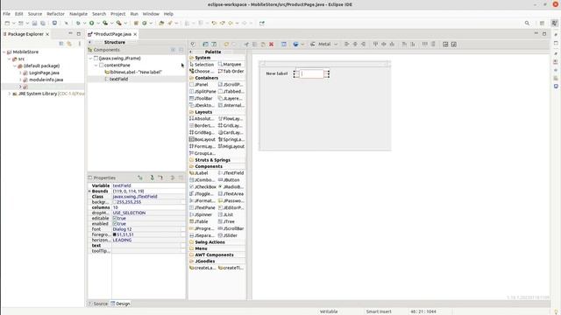
Task: Select JToggleButton in the palette
Action: [202, 194]
